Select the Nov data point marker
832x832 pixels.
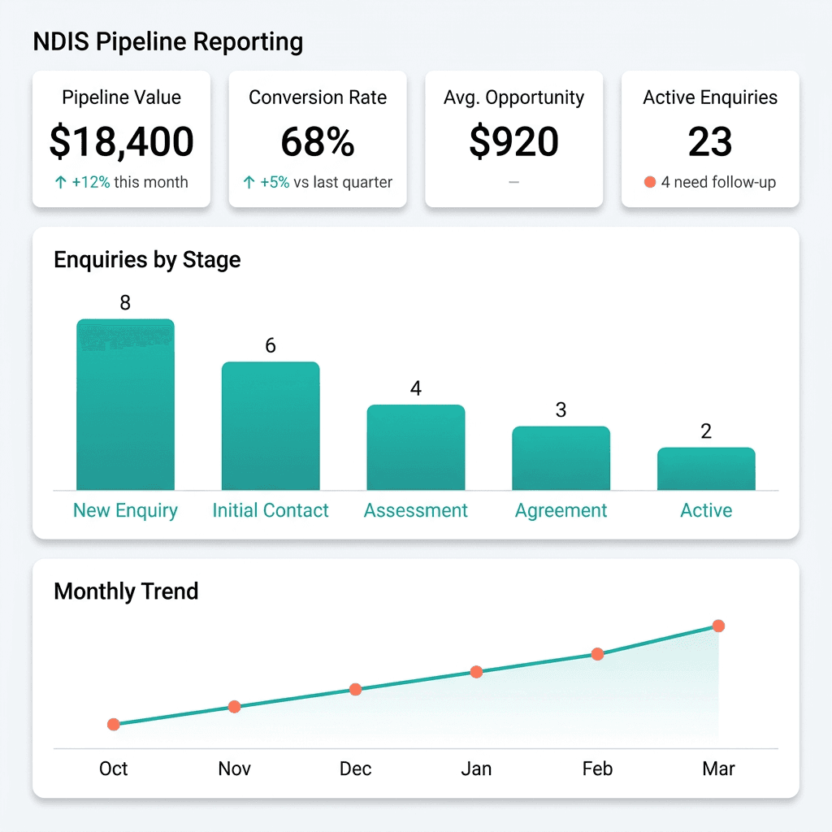point(234,707)
